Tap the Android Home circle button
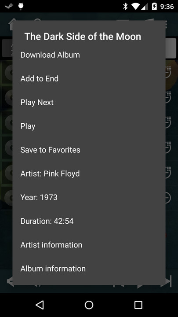Screen dimensions: 178x317 pos(89,305)
